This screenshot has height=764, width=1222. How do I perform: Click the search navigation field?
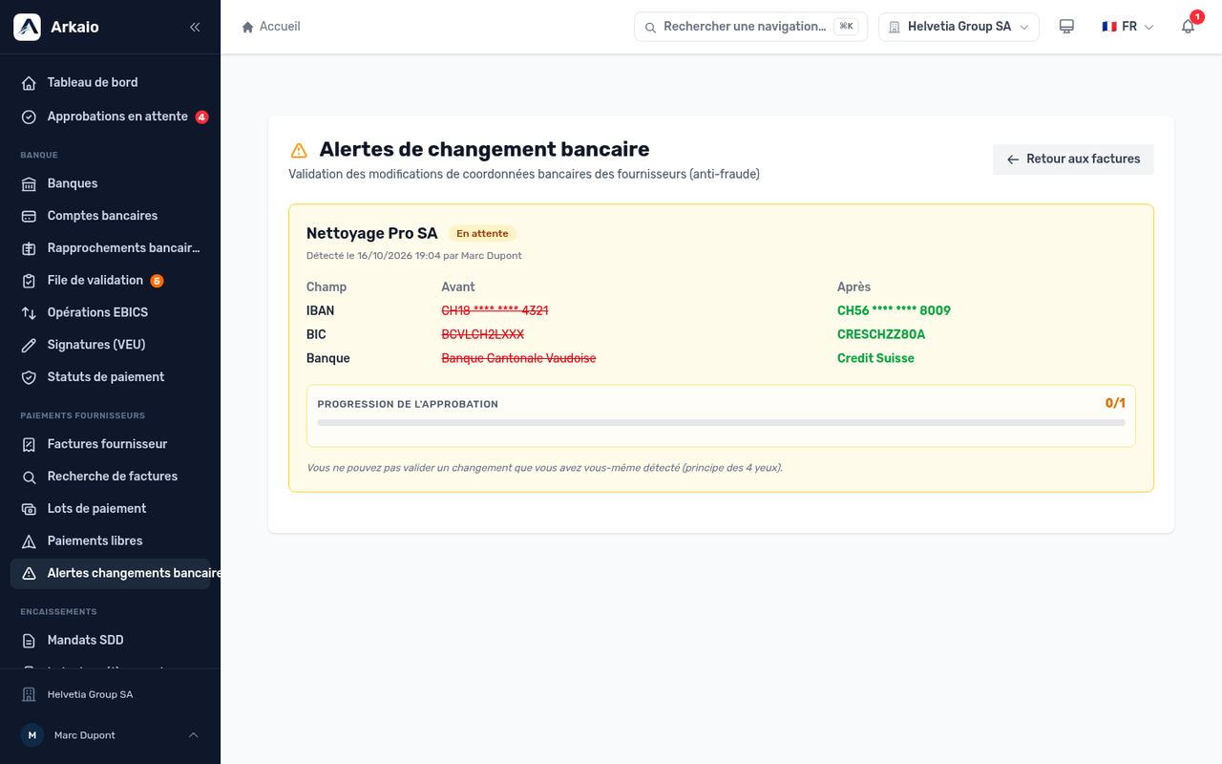[750, 27]
